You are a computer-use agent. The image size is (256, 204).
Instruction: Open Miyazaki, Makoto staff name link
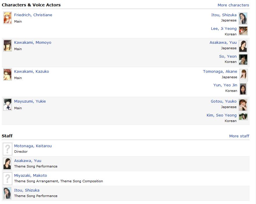click(x=30, y=175)
